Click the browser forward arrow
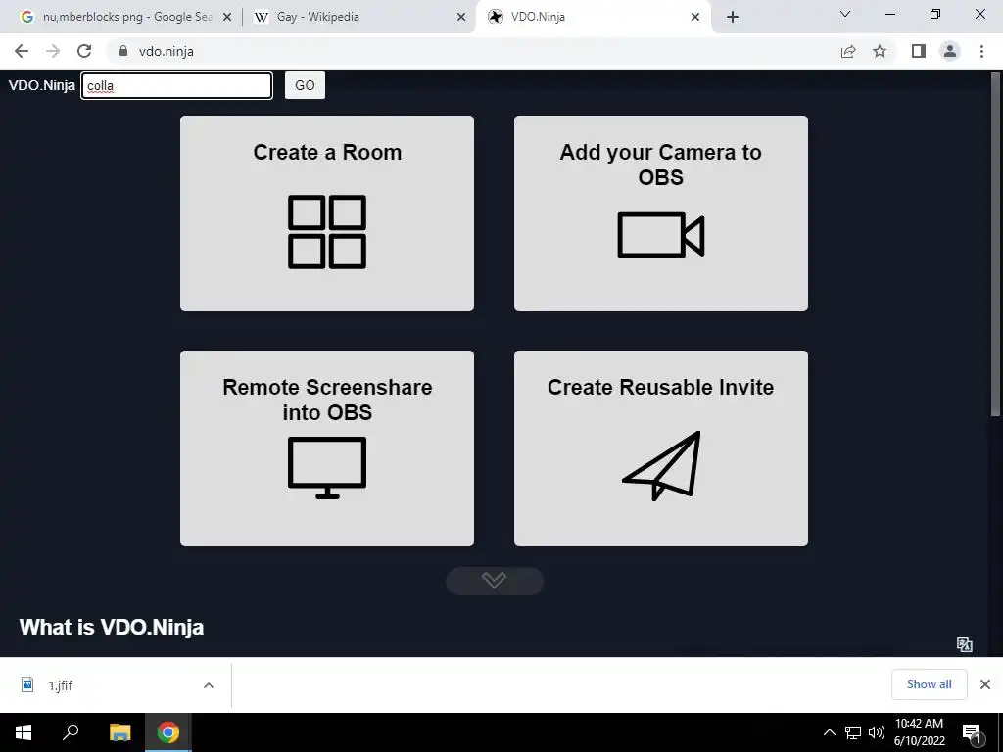Viewport: 1003px width, 752px height. point(53,51)
